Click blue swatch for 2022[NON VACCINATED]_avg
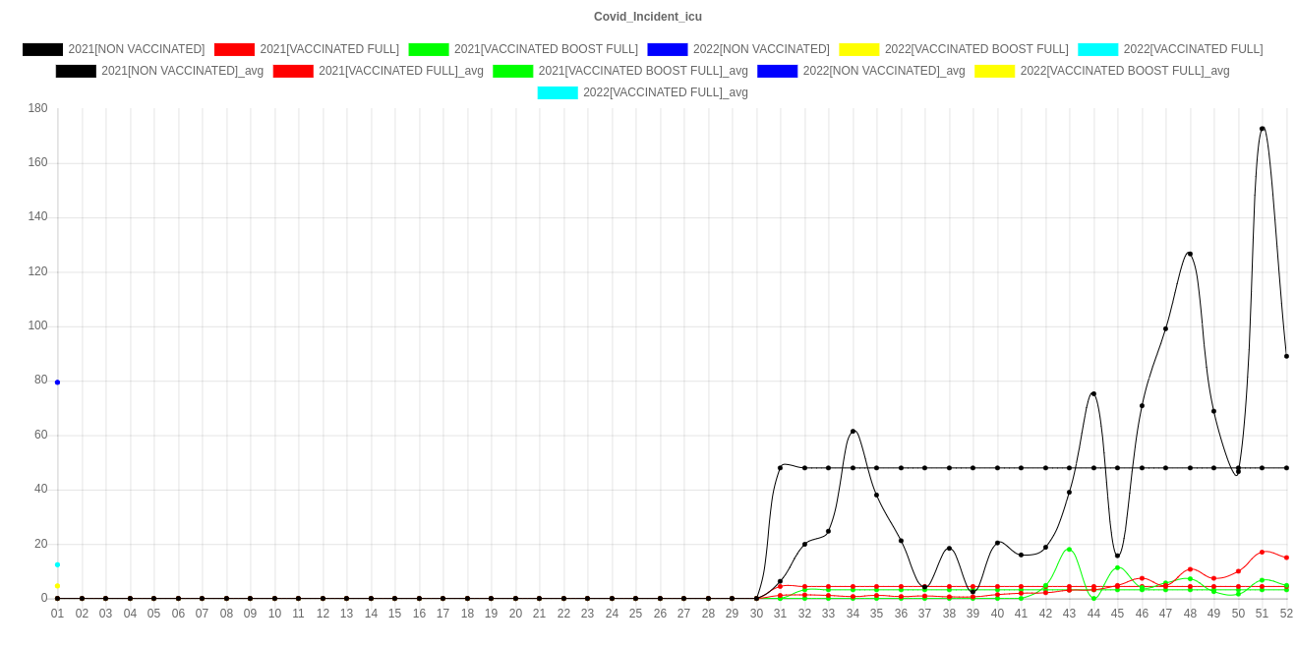Viewport: 1296px width, 648px height. click(777, 71)
